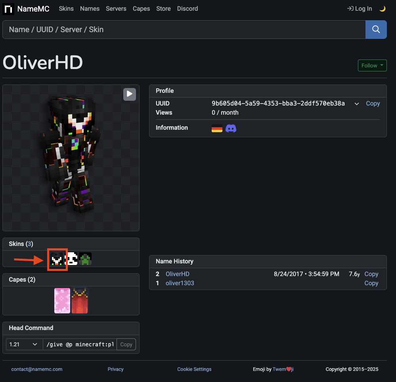This screenshot has height=382, width=396.
Task: Choose the red cape
Action: [x=80, y=301]
